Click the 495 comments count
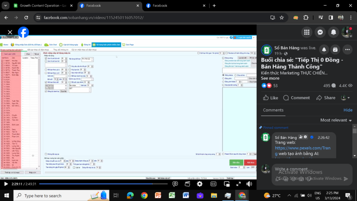Image resolution: width=357 pixels, height=201 pixels. 329,86
